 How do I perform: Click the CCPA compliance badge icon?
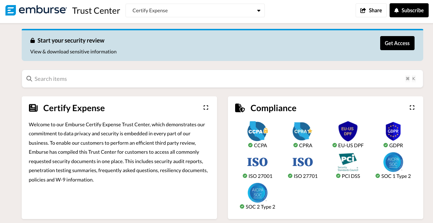pyautogui.click(x=257, y=131)
